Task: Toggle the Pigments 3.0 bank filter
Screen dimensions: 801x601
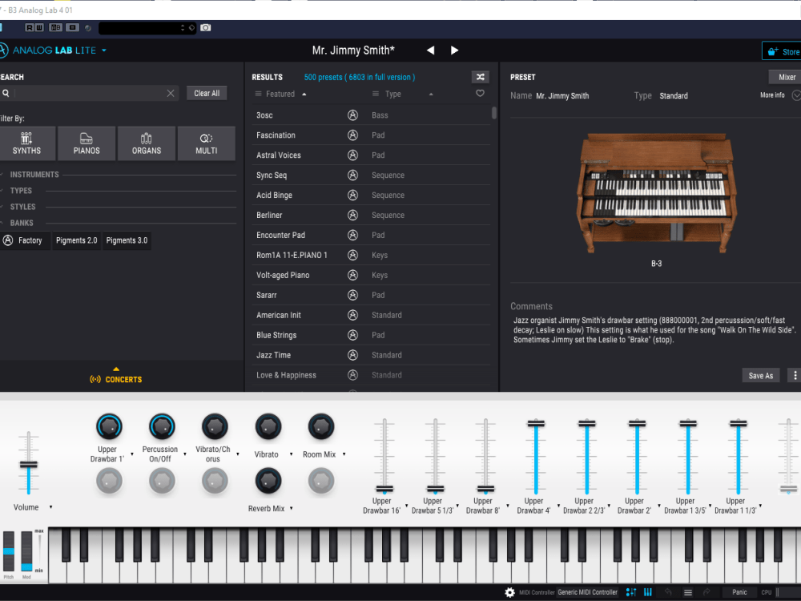Action: pyautogui.click(x=127, y=240)
